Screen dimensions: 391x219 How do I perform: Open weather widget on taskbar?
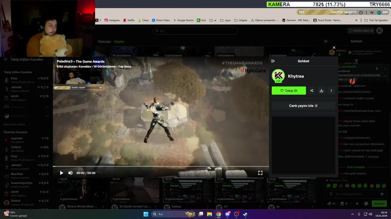15,214
